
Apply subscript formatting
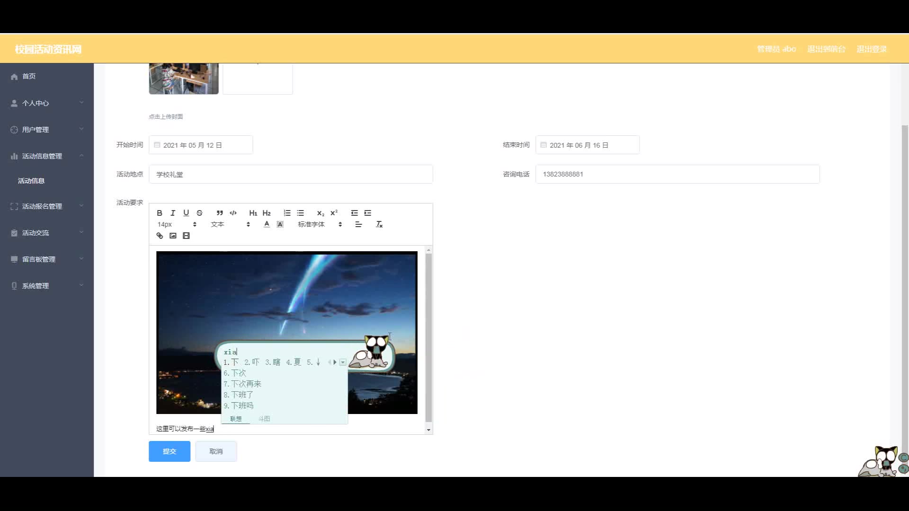pyautogui.click(x=321, y=213)
